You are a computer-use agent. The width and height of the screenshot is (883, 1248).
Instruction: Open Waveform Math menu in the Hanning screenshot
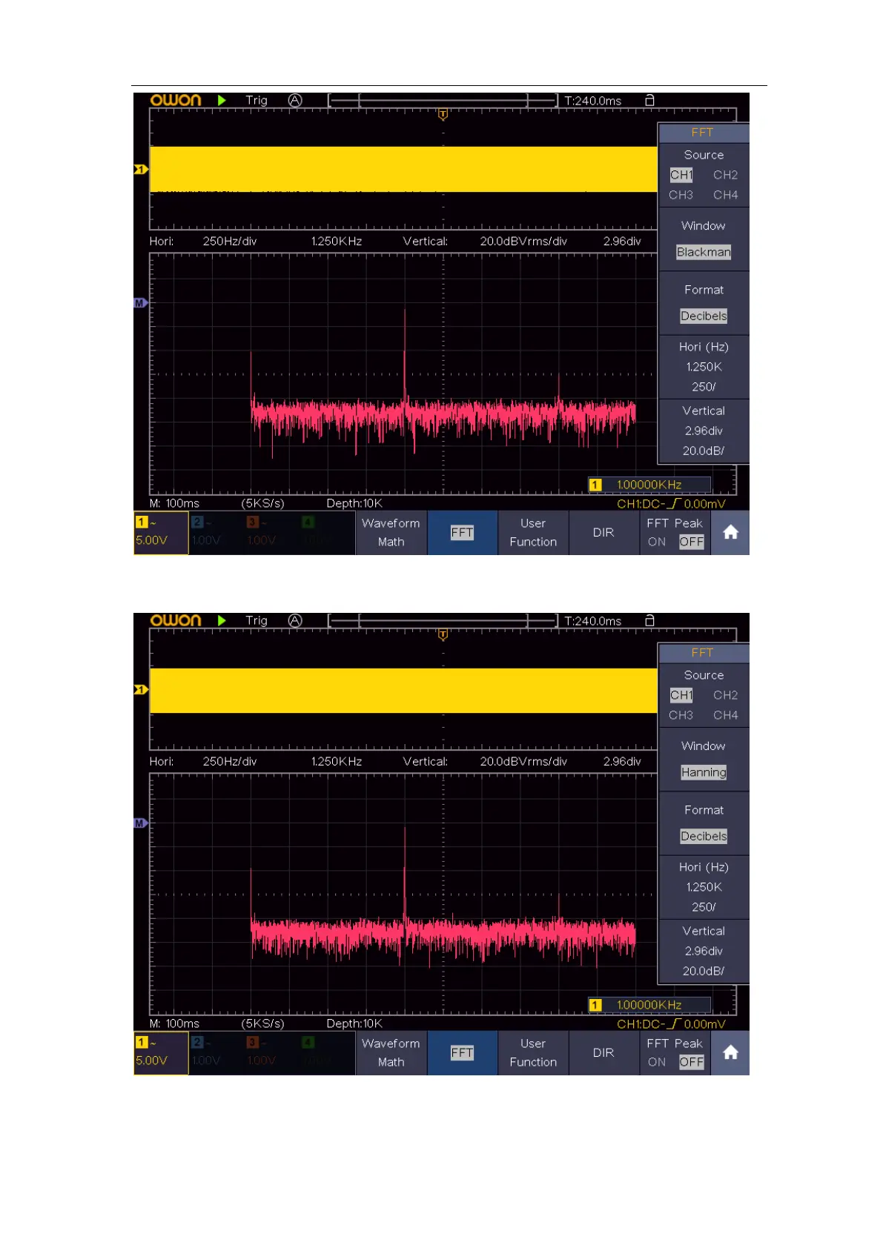tap(391, 1052)
